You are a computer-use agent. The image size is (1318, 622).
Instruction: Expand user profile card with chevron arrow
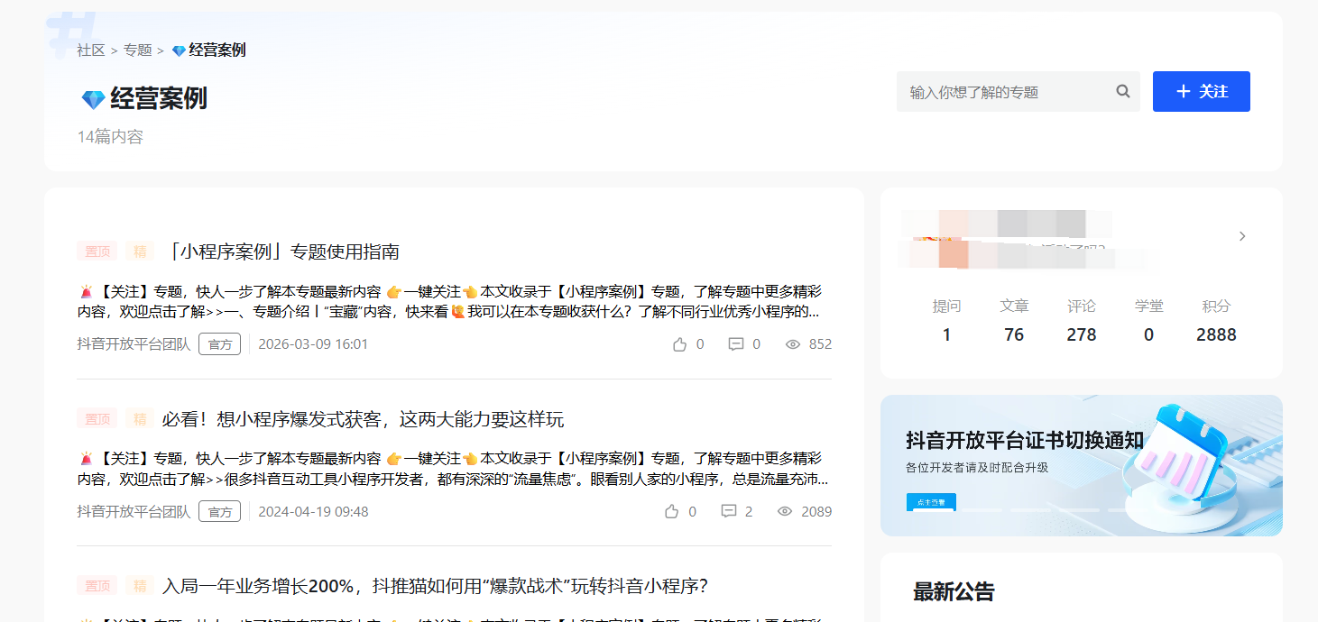click(1242, 236)
